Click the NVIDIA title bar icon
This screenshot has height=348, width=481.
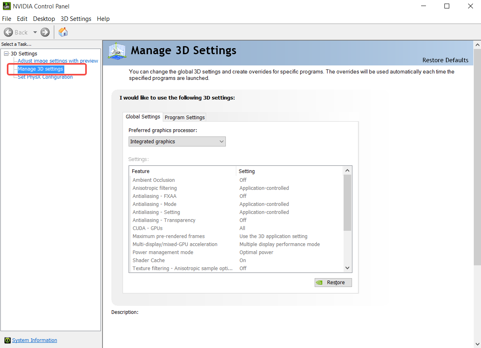pyautogui.click(x=6, y=6)
